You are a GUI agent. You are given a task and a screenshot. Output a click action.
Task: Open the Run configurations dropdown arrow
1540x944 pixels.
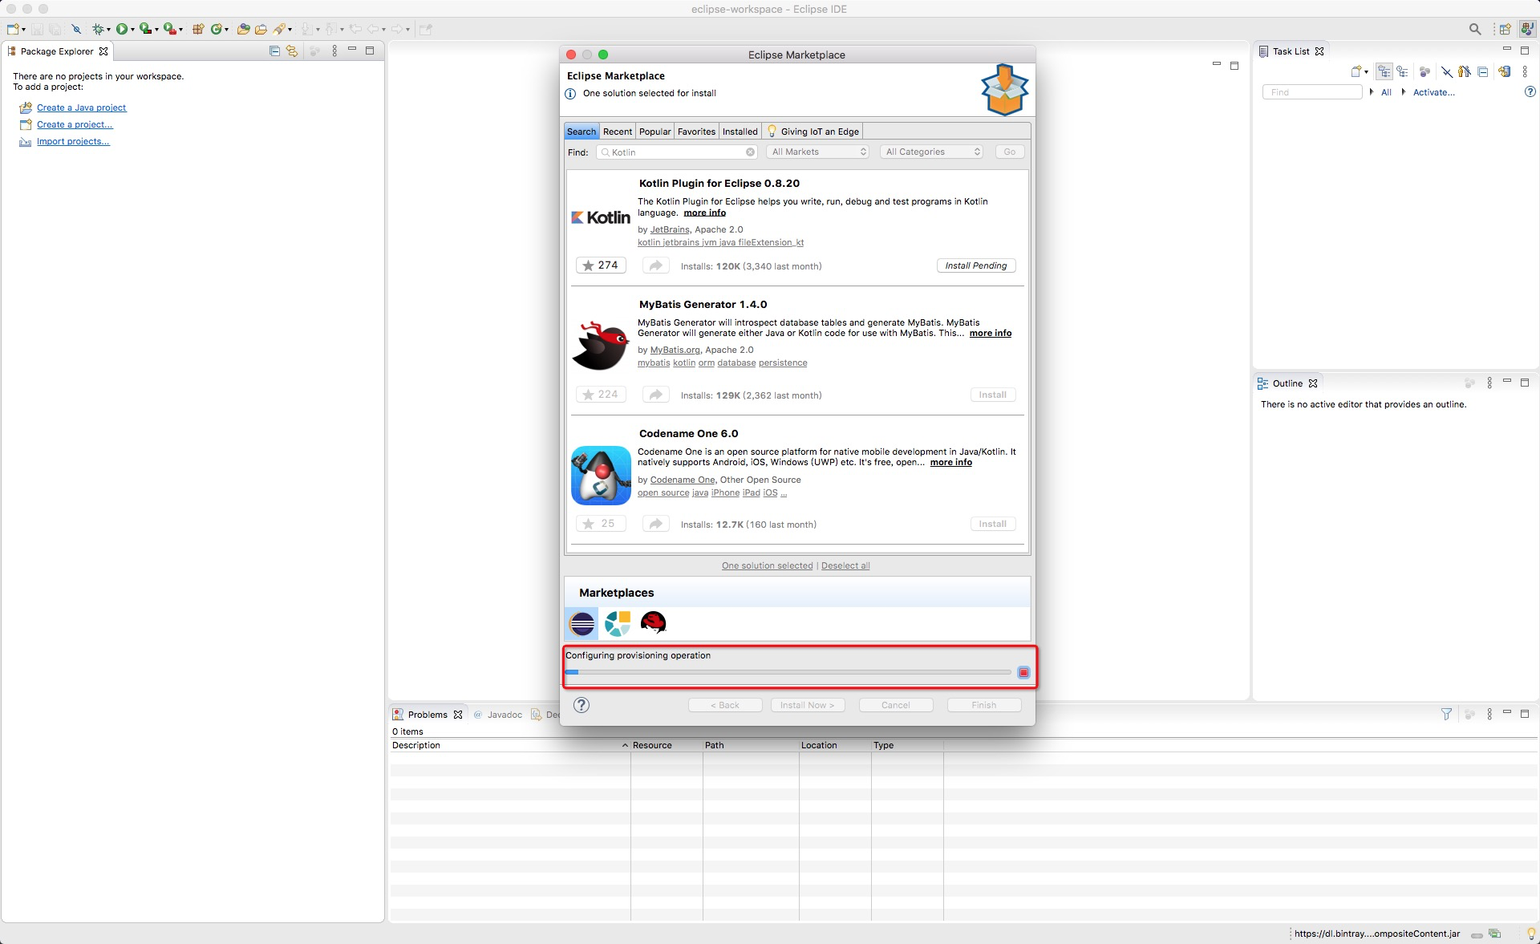click(x=132, y=30)
